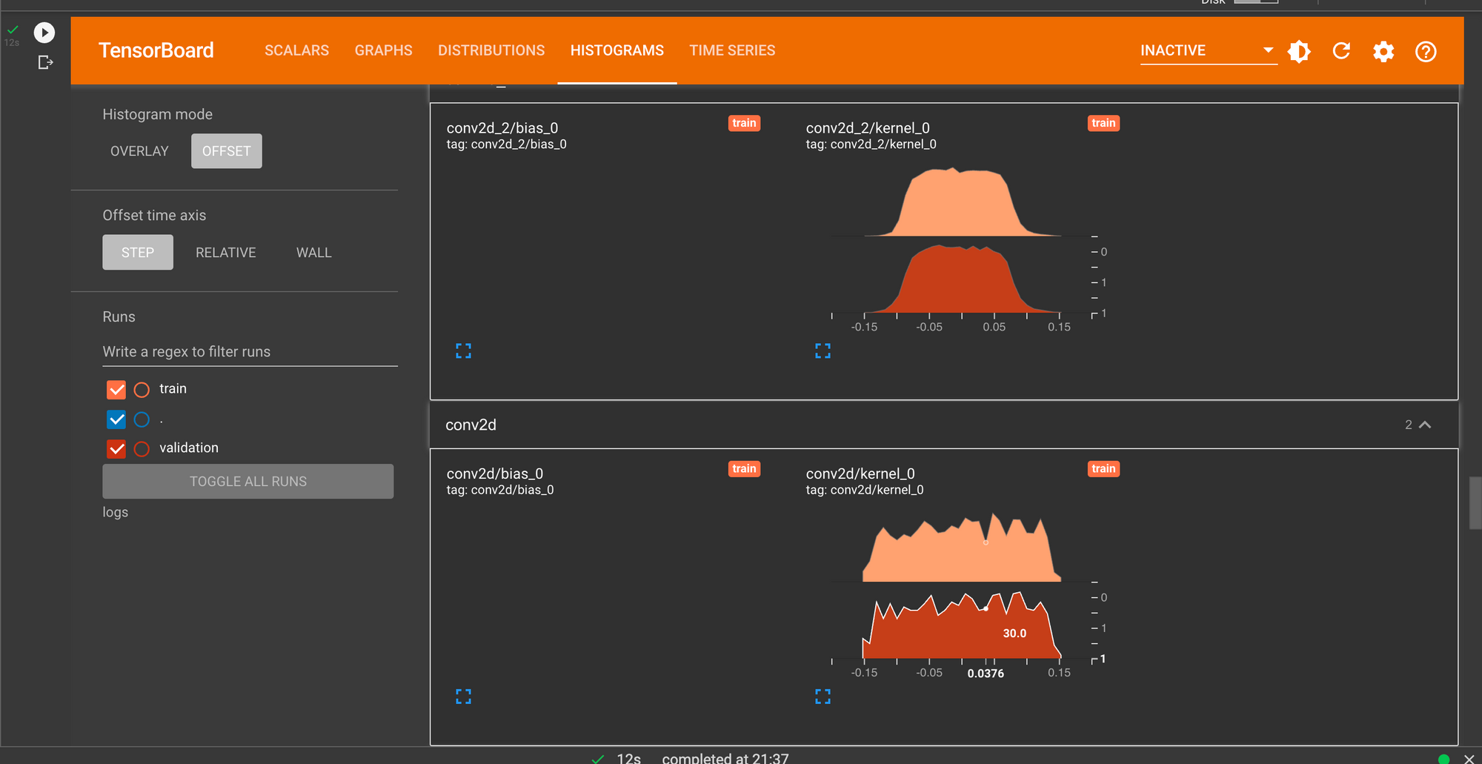
Task: Select OVERLAY histogram mode
Action: [x=139, y=151]
